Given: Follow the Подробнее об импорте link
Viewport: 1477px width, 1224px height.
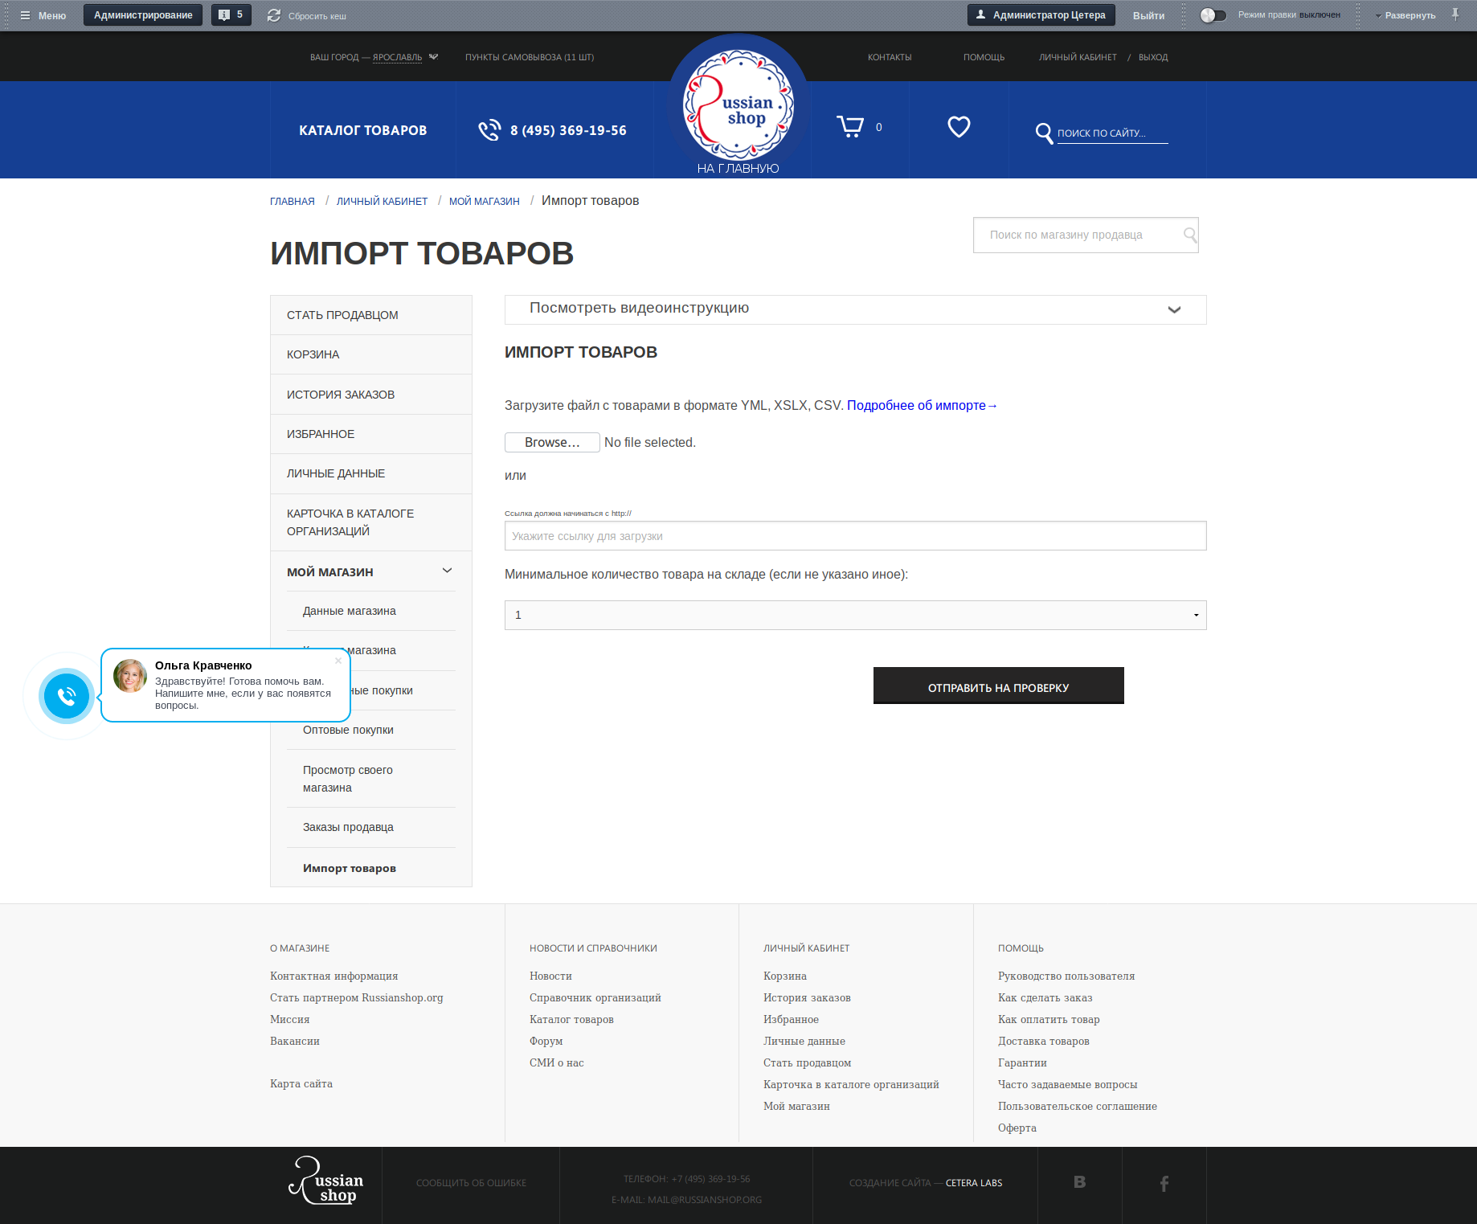Looking at the screenshot, I should coord(919,405).
